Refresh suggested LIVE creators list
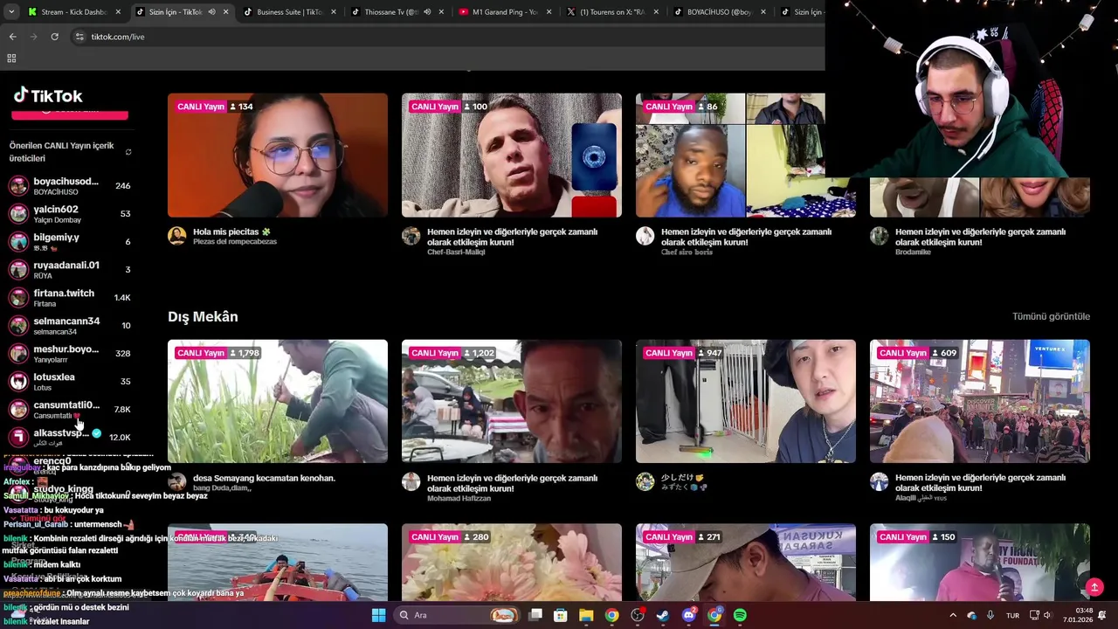The height and width of the screenshot is (629, 1118). click(128, 152)
